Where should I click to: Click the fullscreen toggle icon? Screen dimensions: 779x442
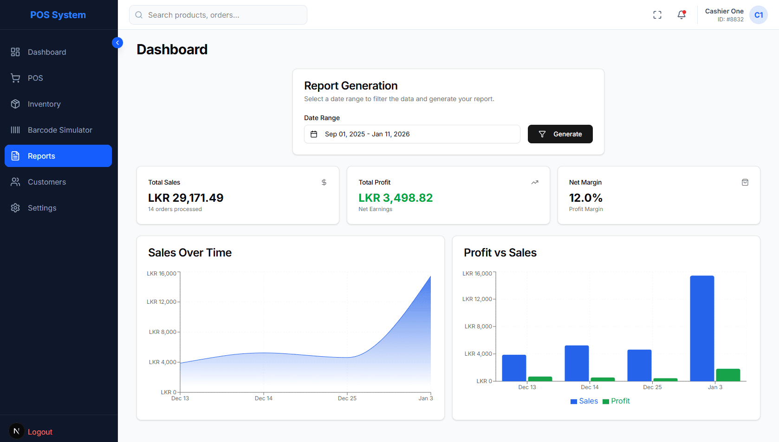pyautogui.click(x=657, y=15)
